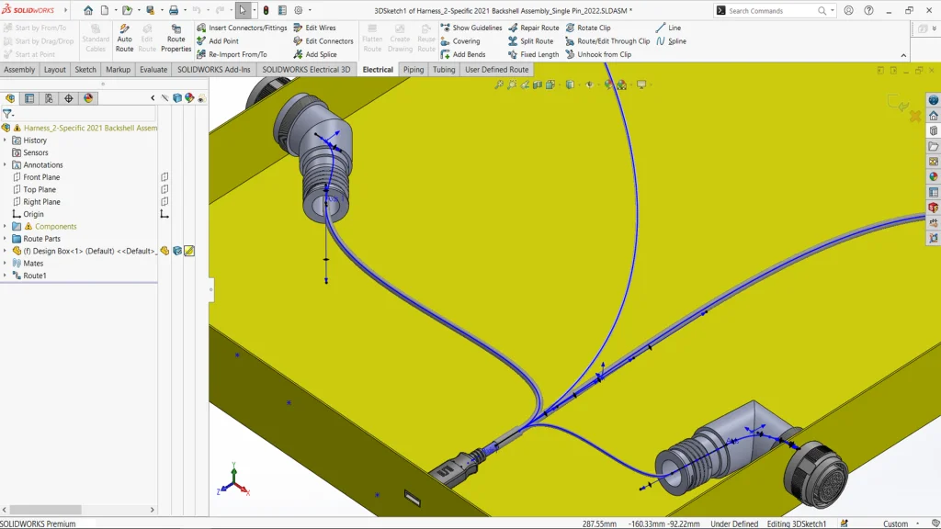
Task: Open the Appearances color wheel tab
Action: (x=88, y=98)
